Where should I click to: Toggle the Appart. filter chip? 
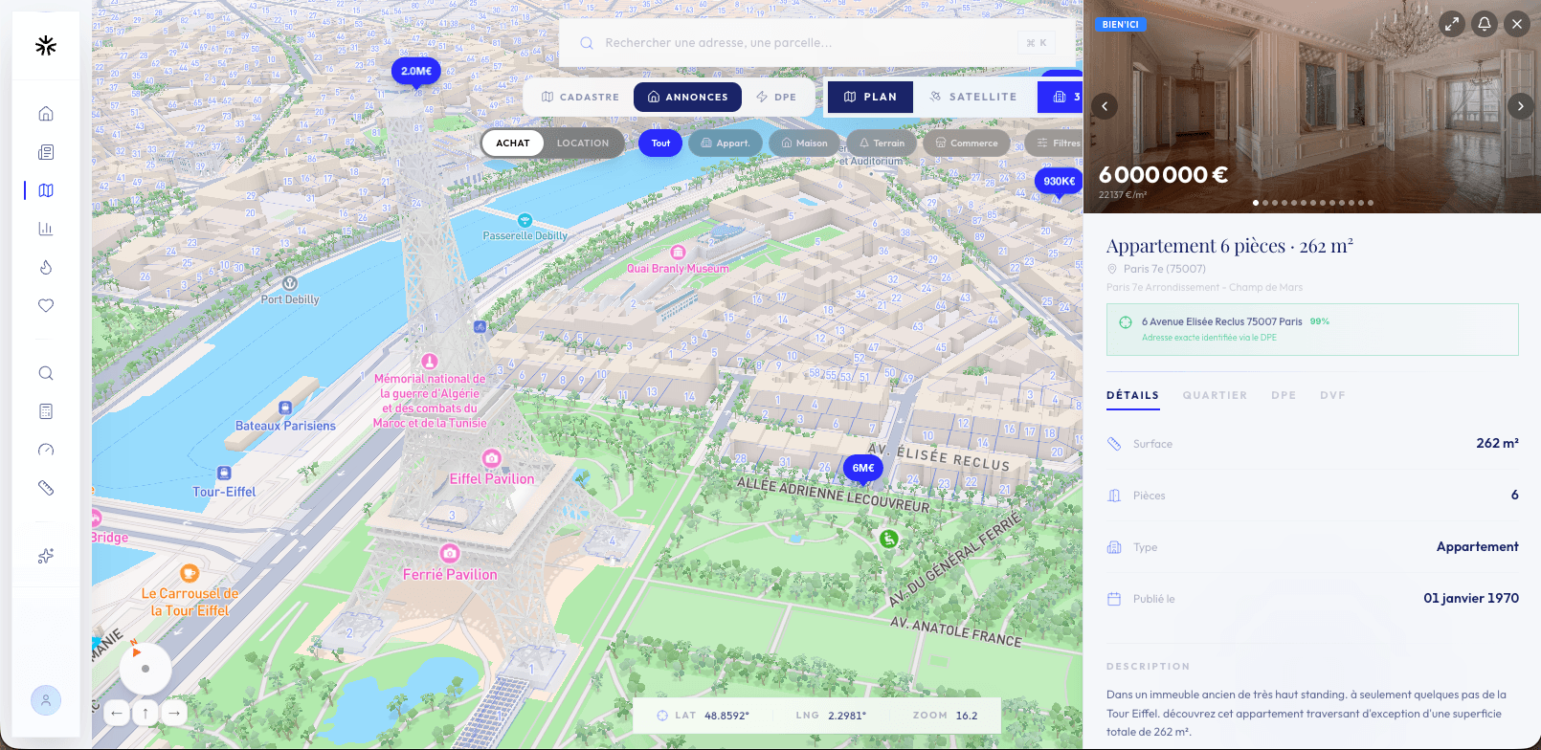(x=726, y=143)
